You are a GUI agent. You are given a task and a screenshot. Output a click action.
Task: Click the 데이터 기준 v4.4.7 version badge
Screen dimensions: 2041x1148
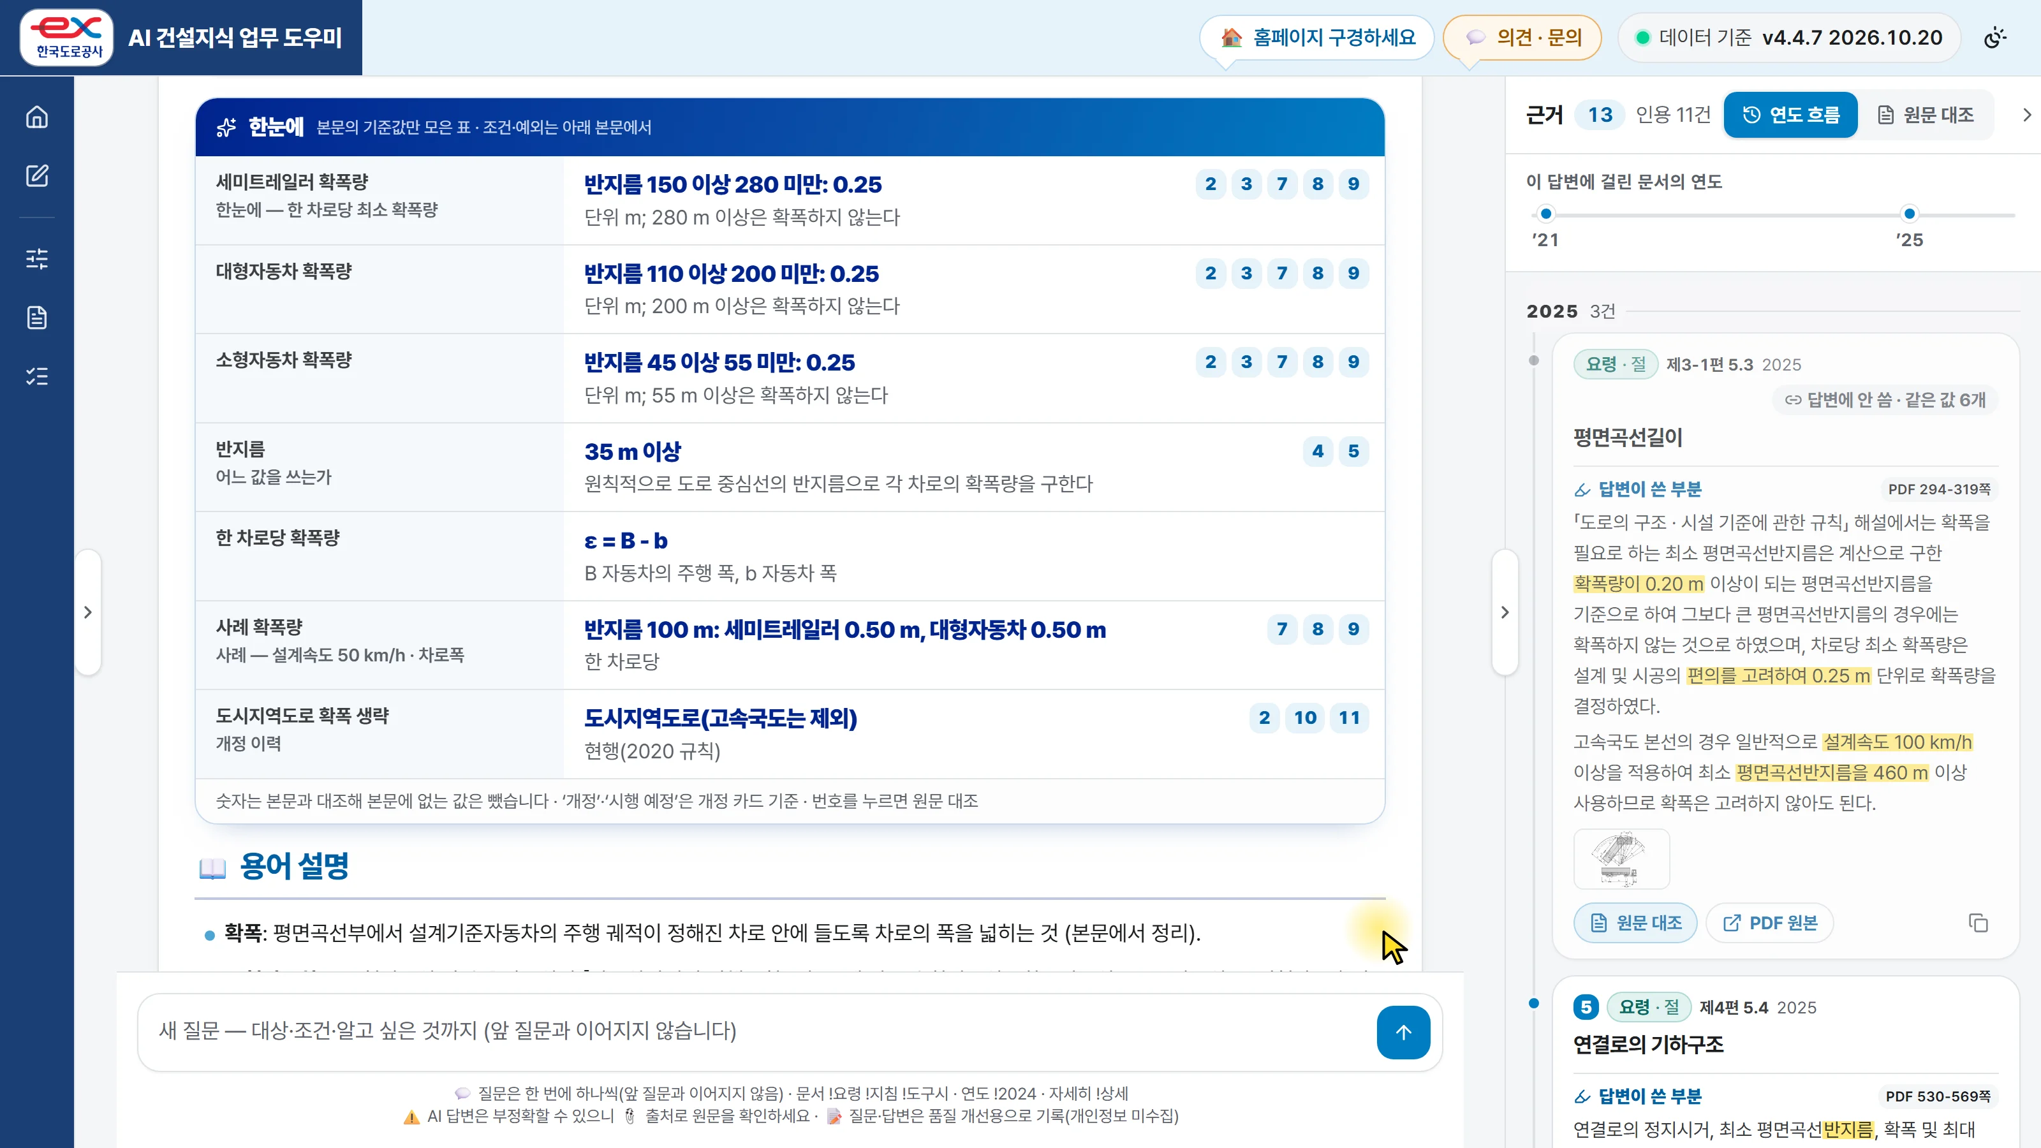point(1790,37)
